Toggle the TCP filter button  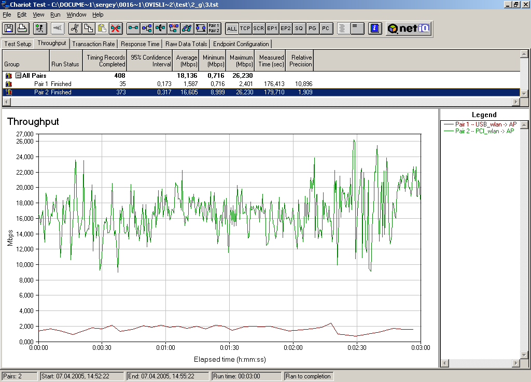point(245,29)
